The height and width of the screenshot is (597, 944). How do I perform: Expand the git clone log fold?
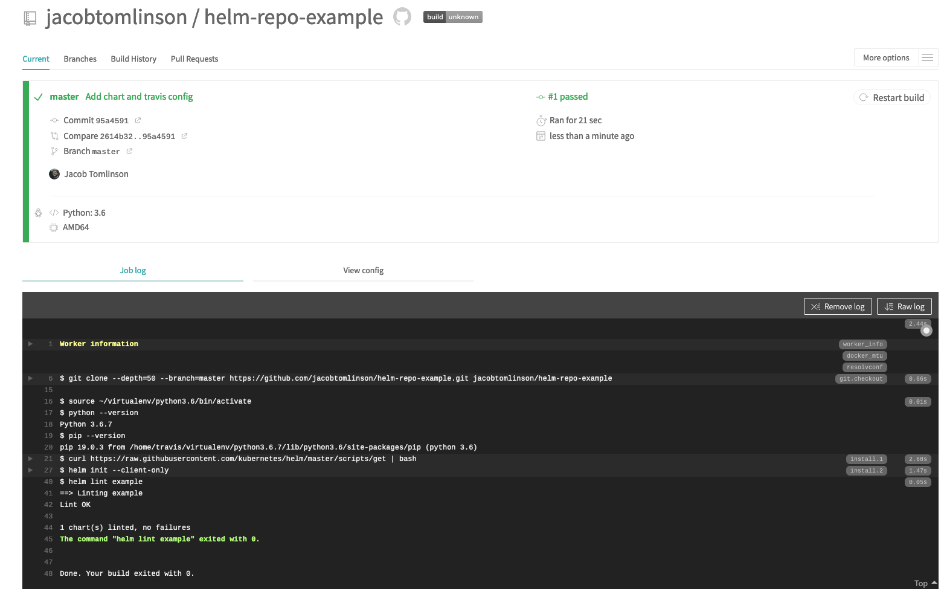[x=30, y=378]
